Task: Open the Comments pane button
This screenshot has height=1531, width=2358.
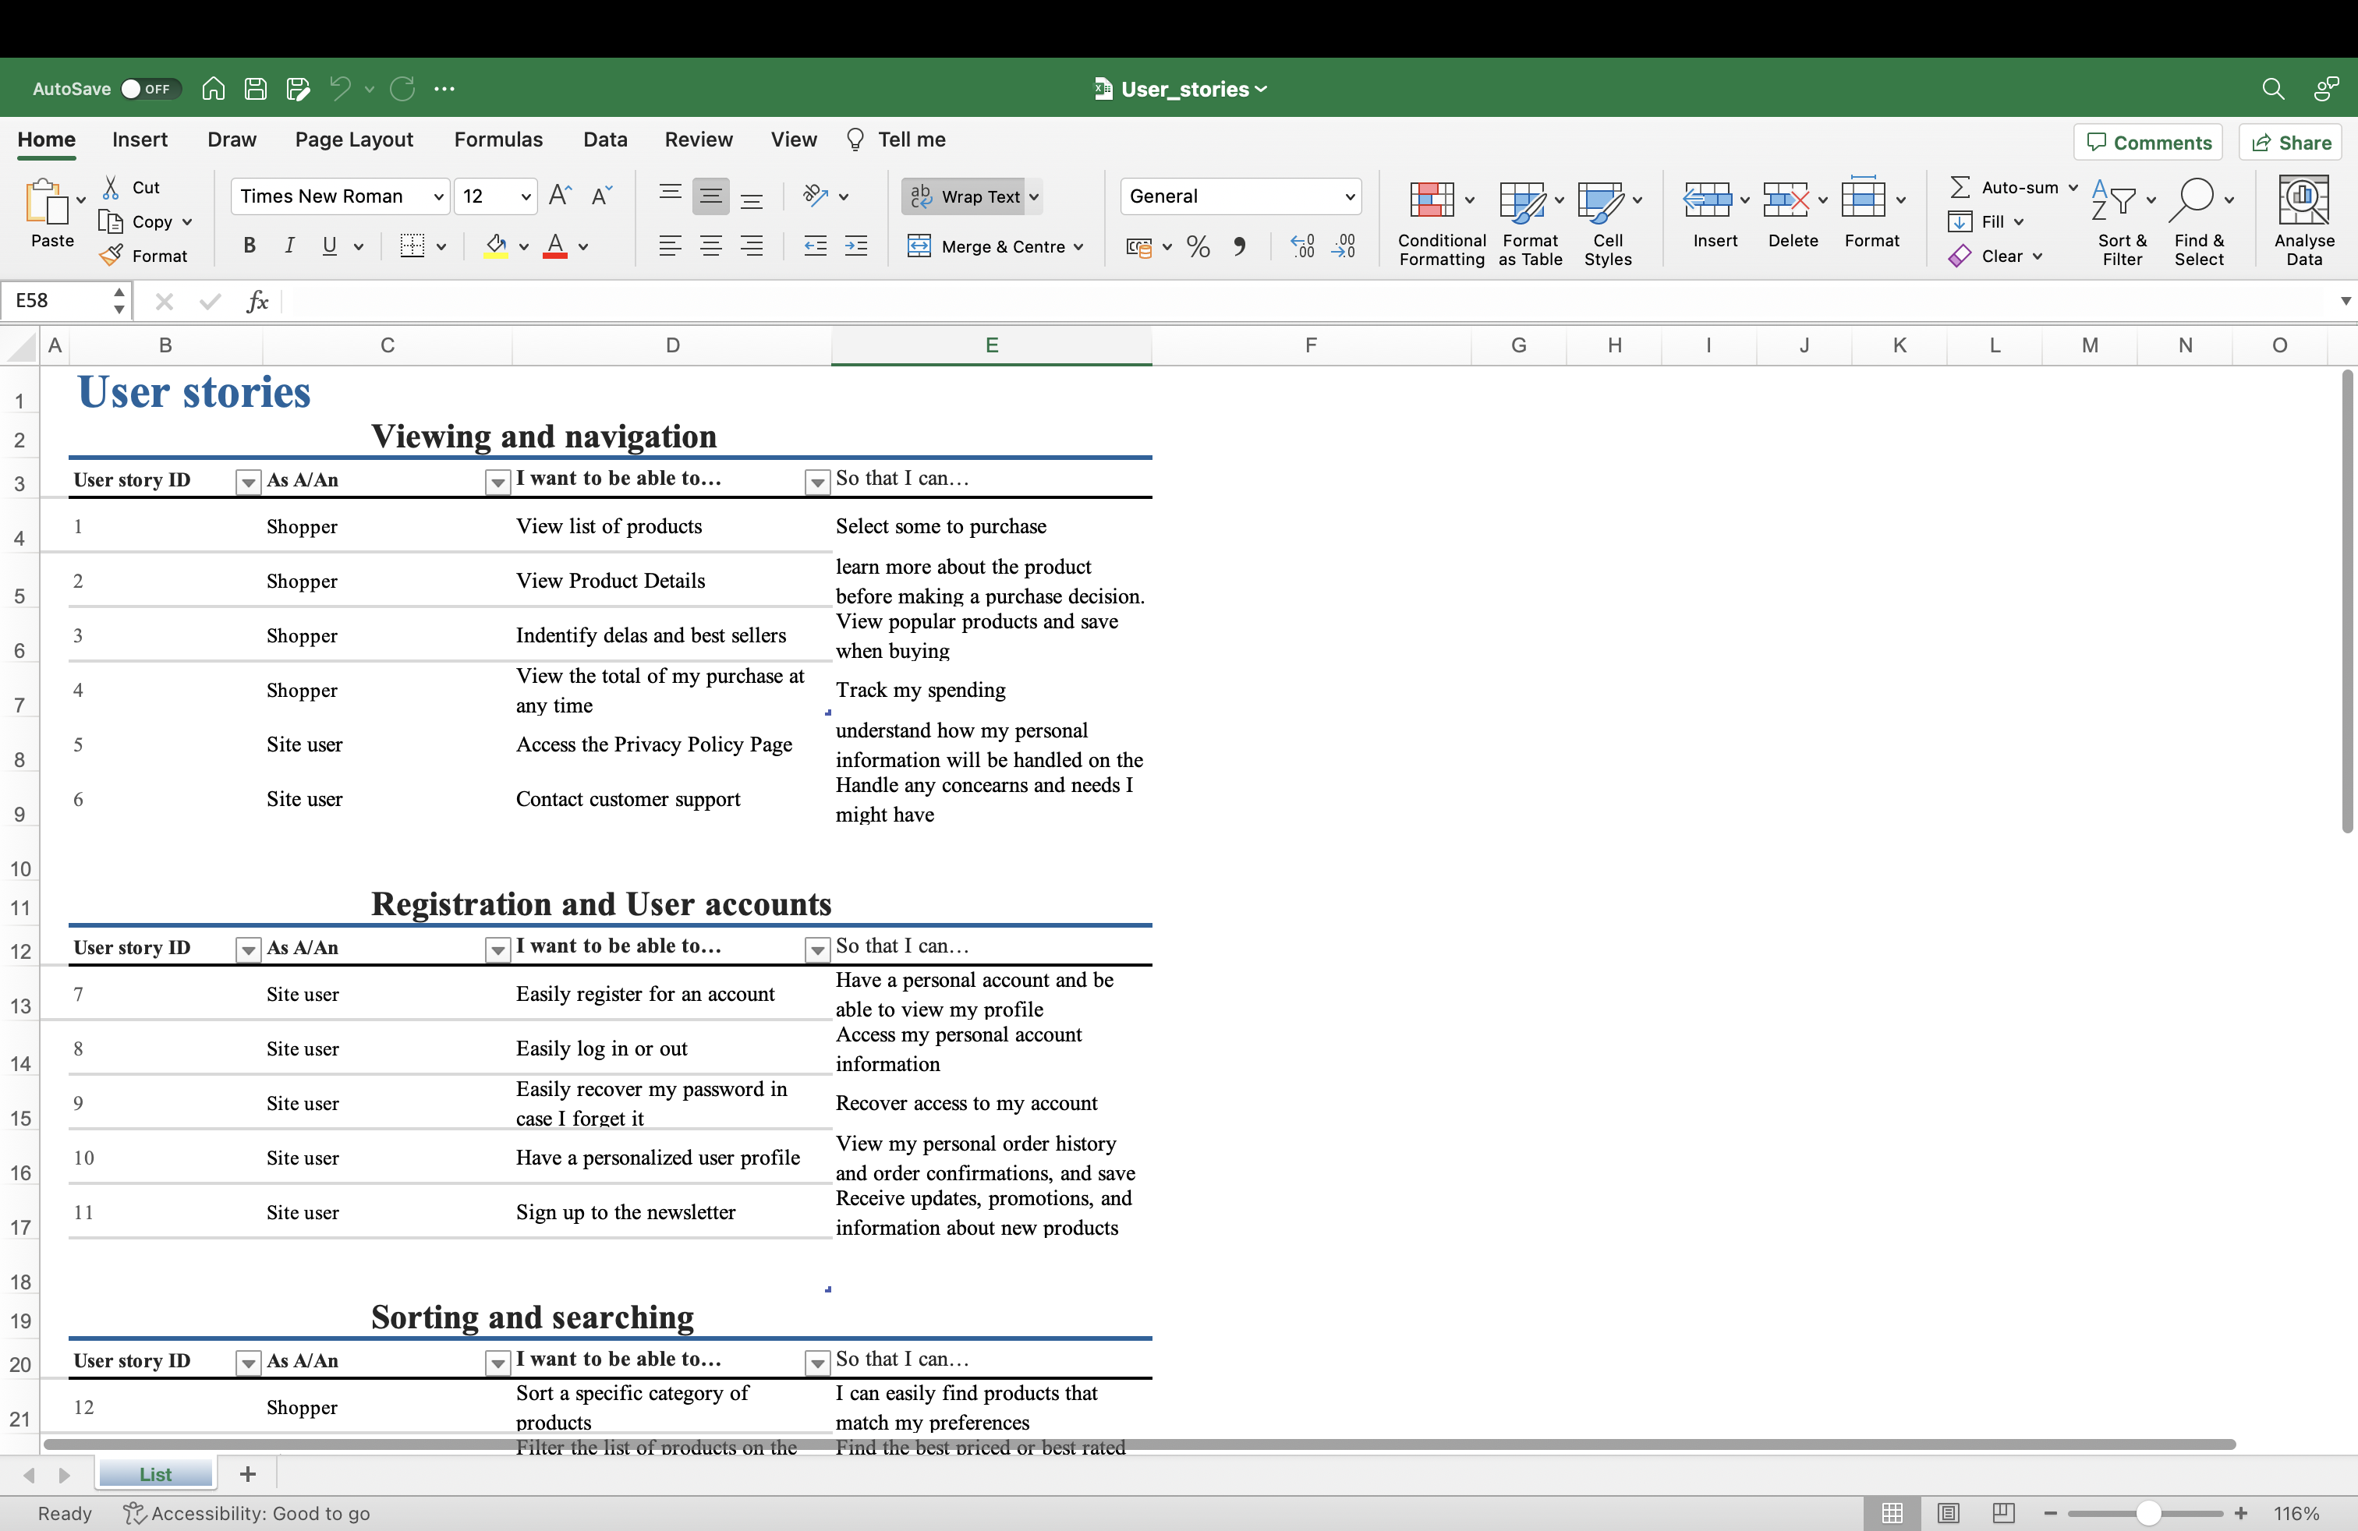Action: [2148, 143]
